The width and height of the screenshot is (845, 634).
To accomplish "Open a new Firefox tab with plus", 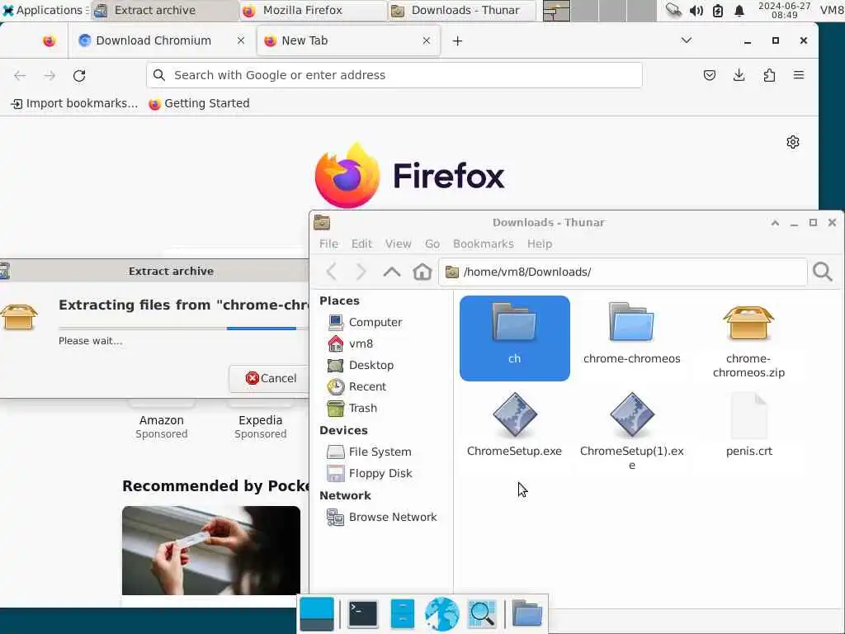I will tap(457, 41).
